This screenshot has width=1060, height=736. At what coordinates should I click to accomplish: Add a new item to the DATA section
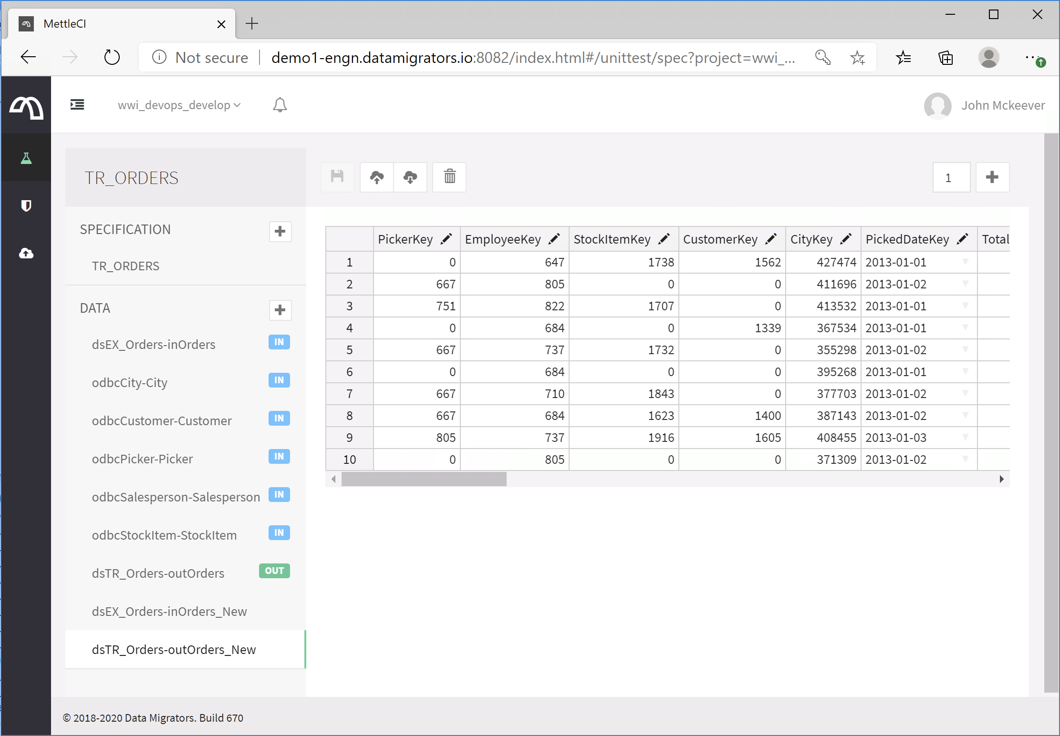tap(280, 310)
